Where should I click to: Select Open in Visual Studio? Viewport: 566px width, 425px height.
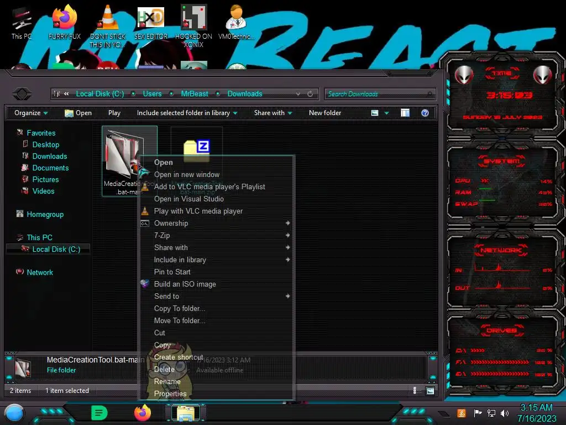216,199
